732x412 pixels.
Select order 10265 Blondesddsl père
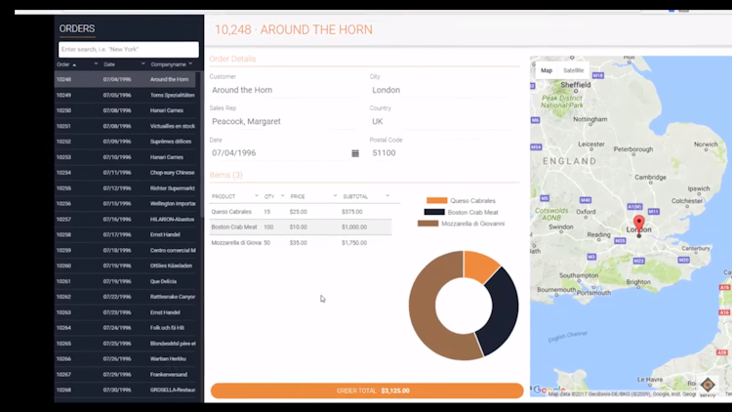point(126,344)
